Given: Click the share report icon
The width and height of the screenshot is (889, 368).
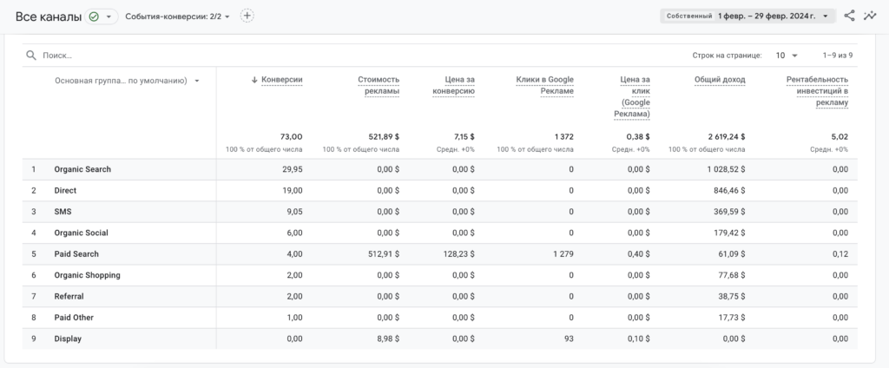Looking at the screenshot, I should (x=849, y=16).
